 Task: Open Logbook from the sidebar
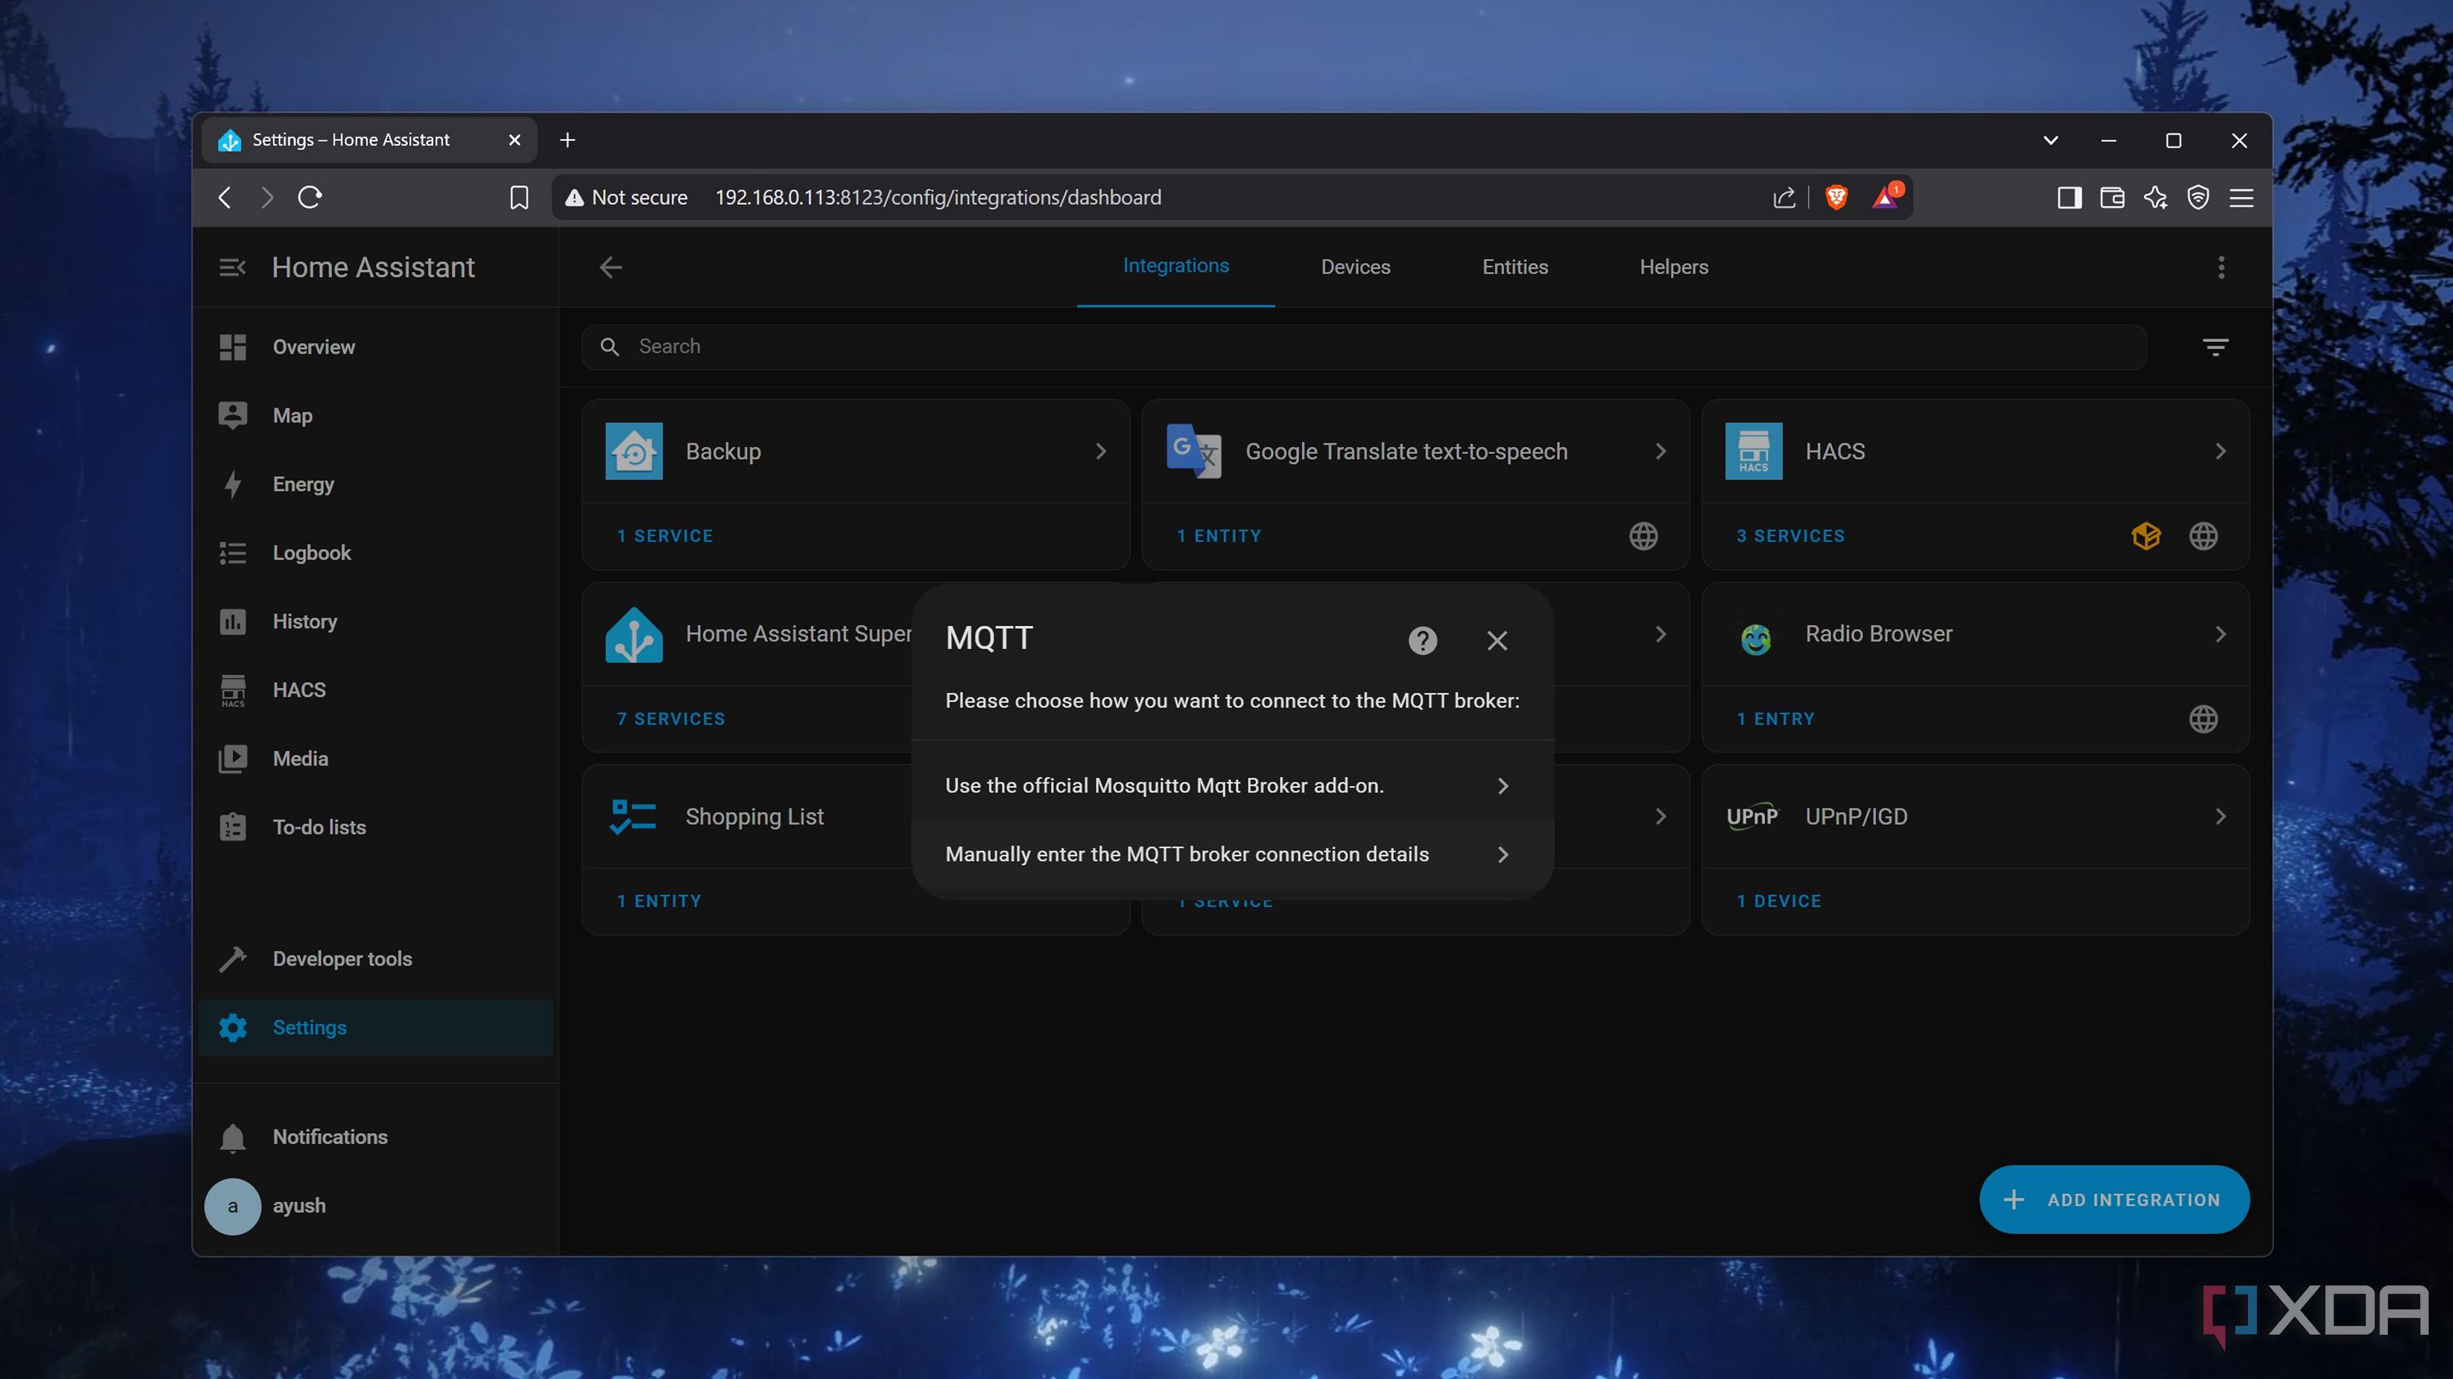[376, 553]
